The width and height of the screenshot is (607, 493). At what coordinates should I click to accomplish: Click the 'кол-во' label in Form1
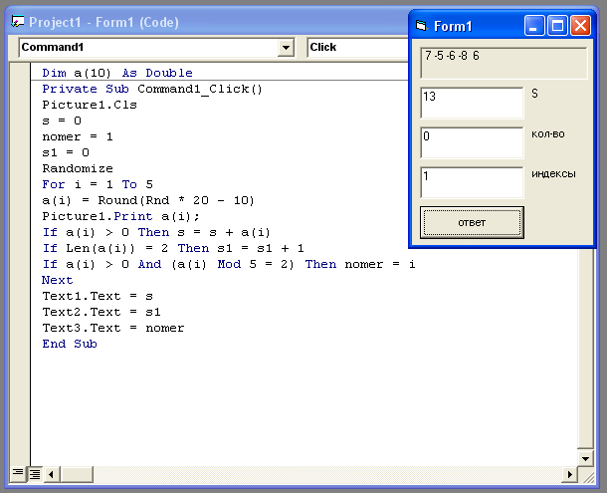(x=547, y=134)
